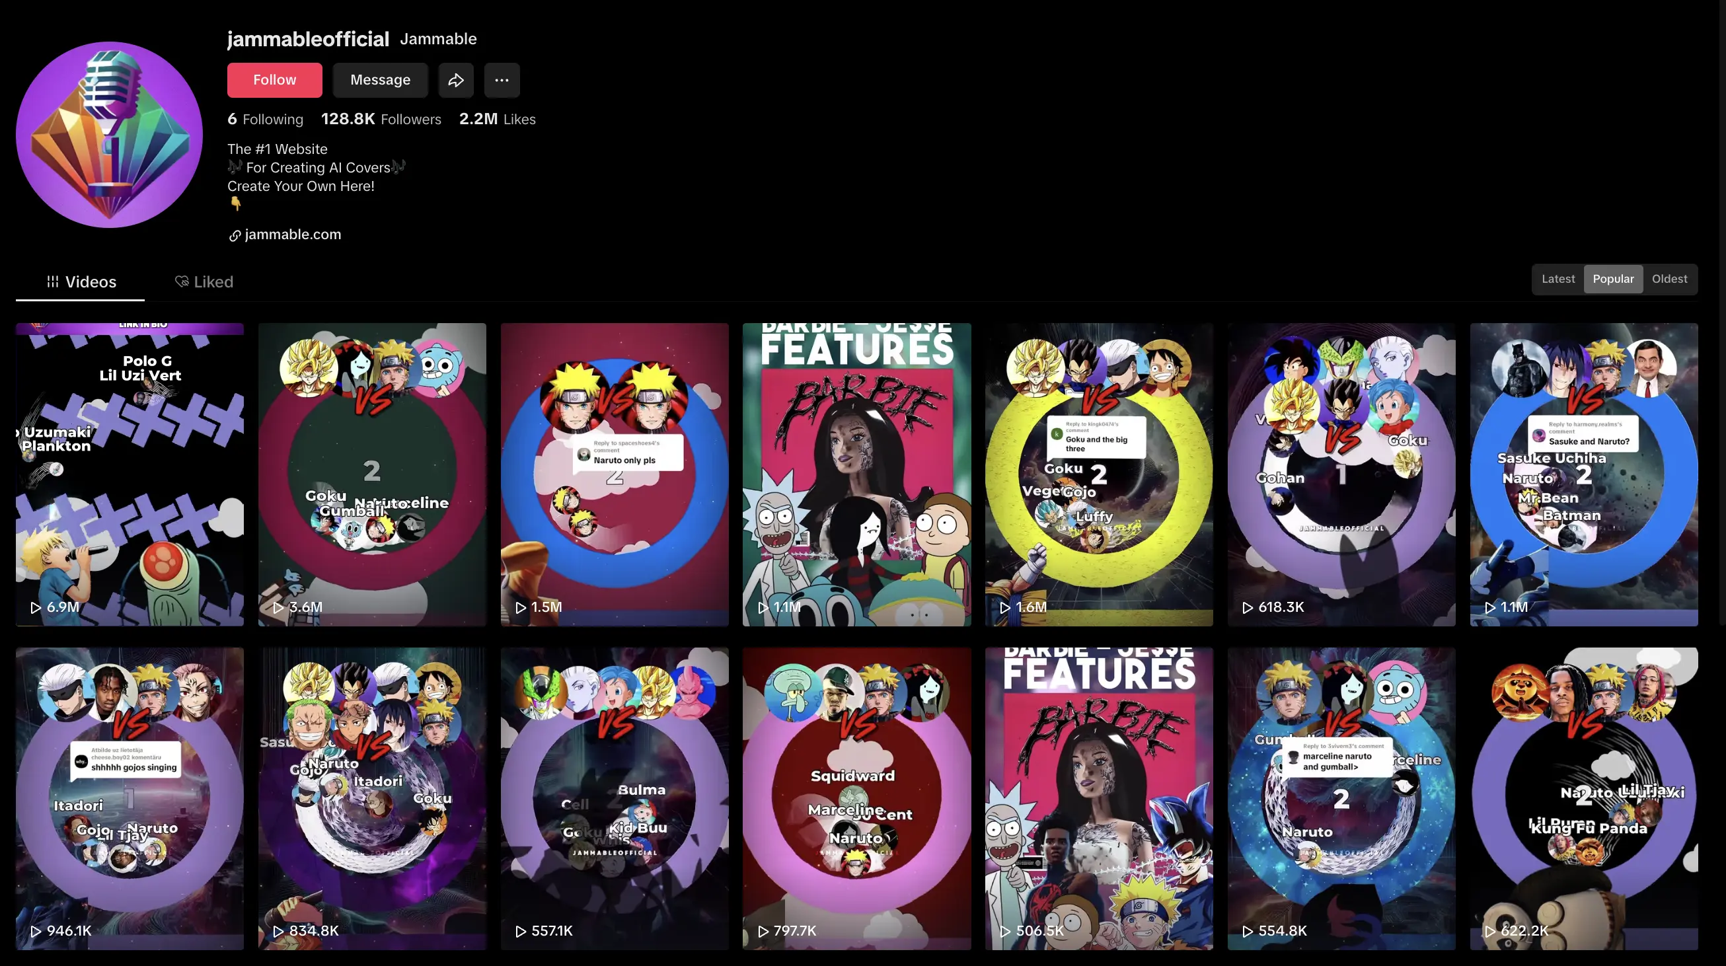1726x966 pixels.
Task: Click the link chain icon beside jammable.com
Action: [235, 236]
